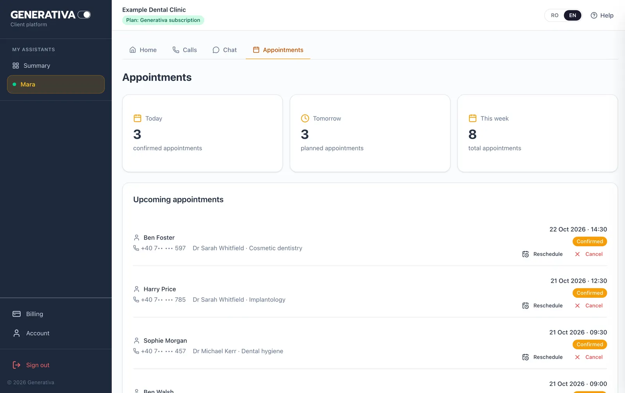Screen dimensions: 625x393
Task: Click the 'Example Dental Clinic' title
Action: point(154,10)
